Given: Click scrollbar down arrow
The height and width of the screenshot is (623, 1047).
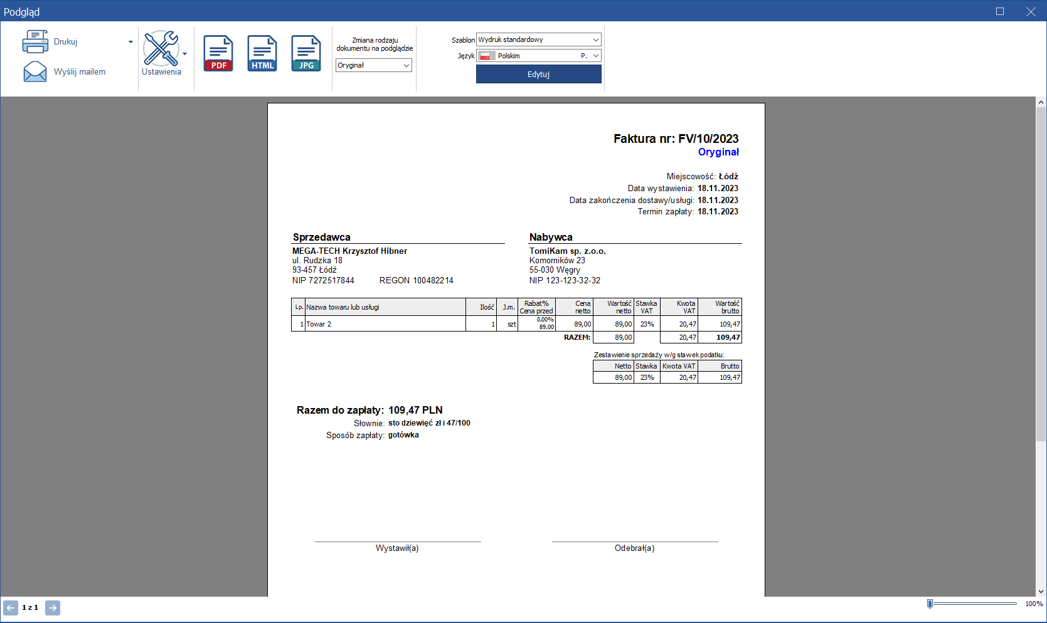Looking at the screenshot, I should (1041, 591).
